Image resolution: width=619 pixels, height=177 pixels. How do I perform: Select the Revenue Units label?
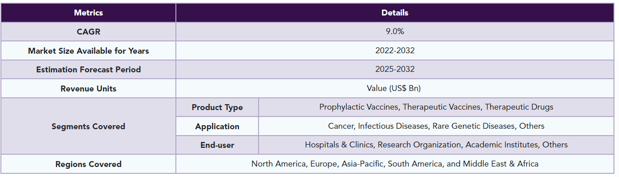tap(89, 89)
